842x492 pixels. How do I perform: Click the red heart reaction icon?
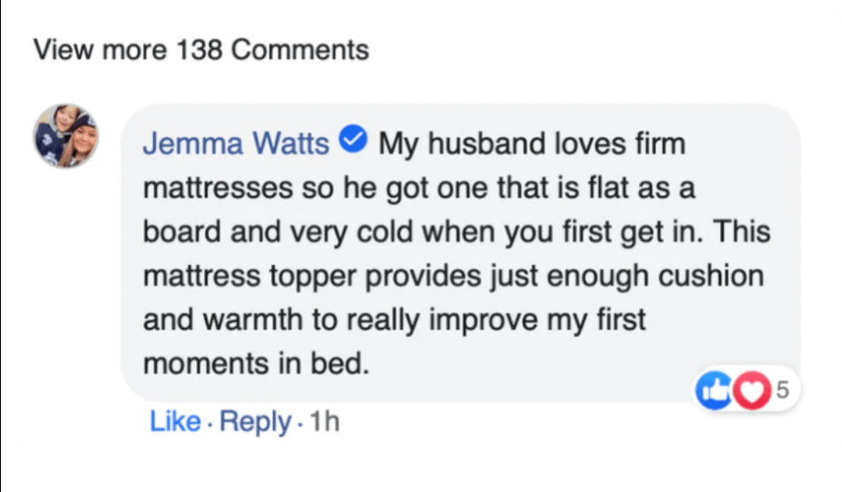750,391
